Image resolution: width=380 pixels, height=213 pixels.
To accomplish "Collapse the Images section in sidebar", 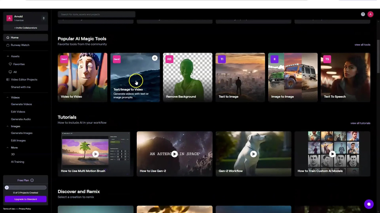I will pos(8,126).
